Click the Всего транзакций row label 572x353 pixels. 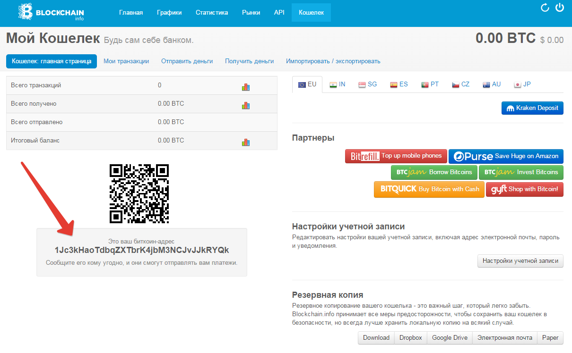(x=36, y=85)
